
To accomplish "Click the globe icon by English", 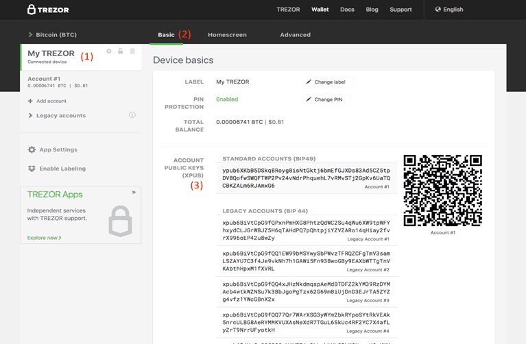I will click(438, 10).
